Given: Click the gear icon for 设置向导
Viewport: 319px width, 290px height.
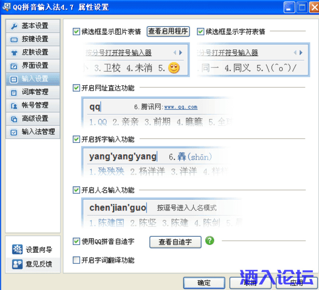Looking at the screenshot, I should click(x=17, y=249).
